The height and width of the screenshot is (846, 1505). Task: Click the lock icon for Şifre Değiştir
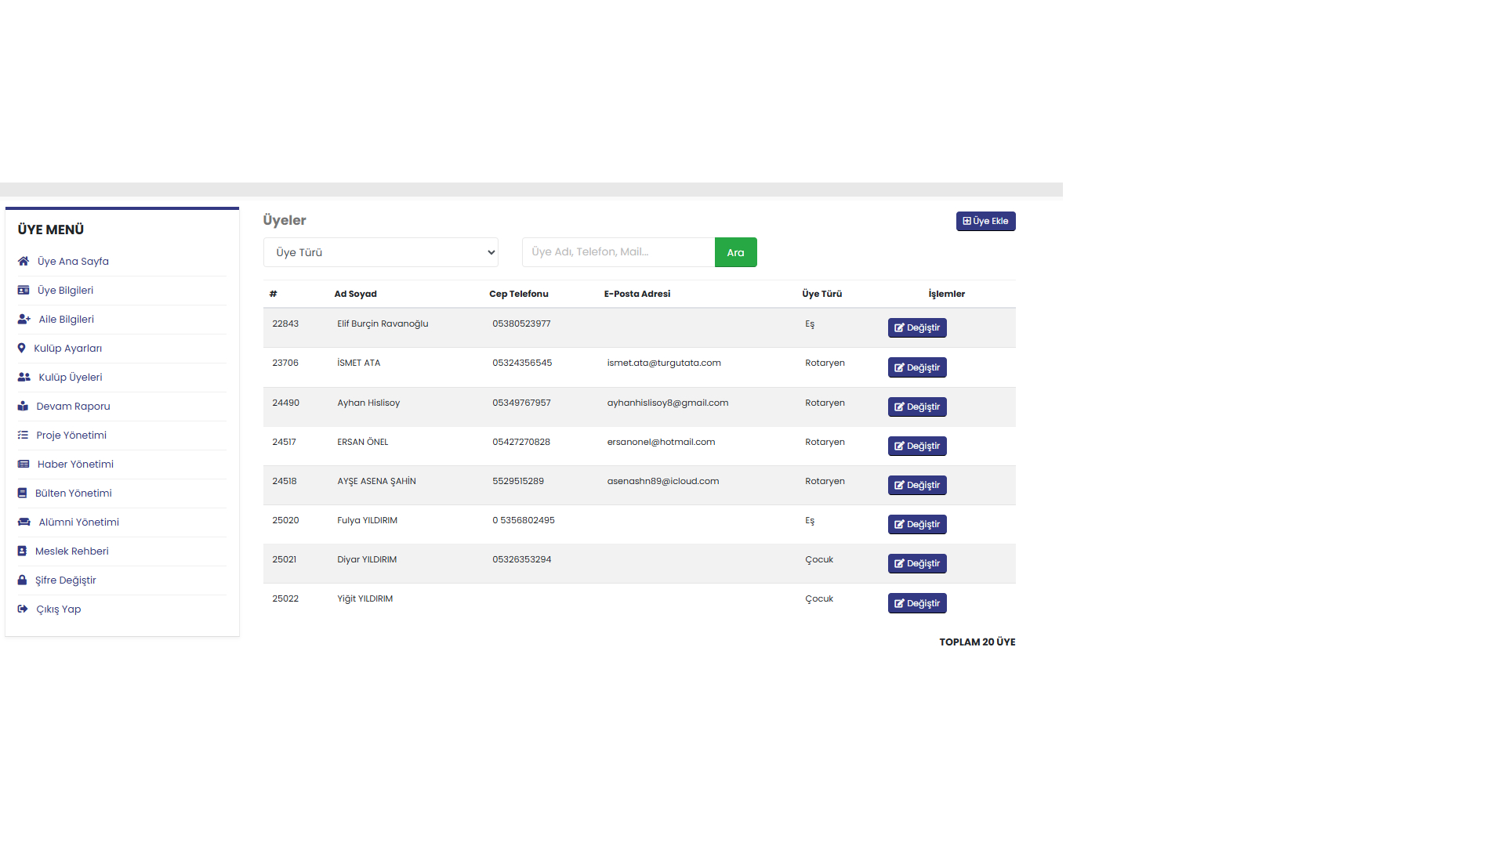tap(22, 580)
